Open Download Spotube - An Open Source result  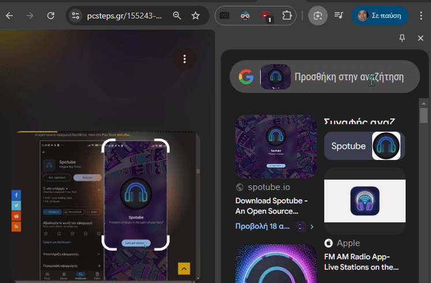[271, 206]
